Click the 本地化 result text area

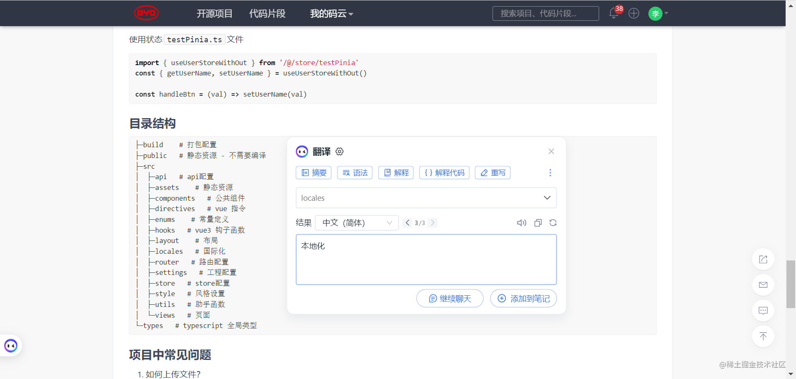[426, 260]
